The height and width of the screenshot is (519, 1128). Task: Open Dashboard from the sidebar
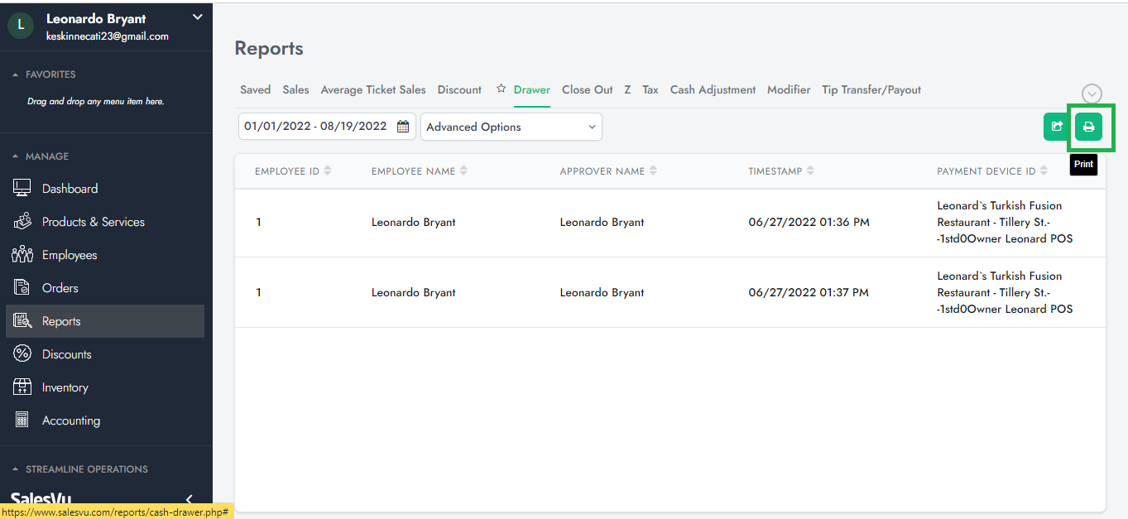(x=70, y=189)
